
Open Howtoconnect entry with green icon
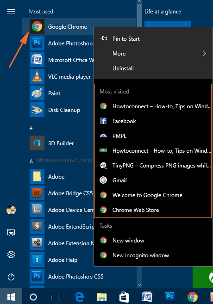(153, 151)
